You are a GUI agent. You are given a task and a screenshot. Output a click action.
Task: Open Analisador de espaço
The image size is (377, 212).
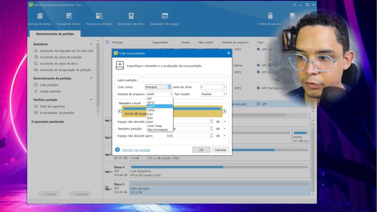point(165,19)
